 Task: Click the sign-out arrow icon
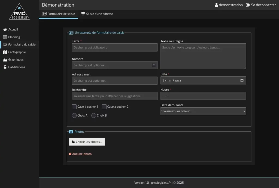248,5
